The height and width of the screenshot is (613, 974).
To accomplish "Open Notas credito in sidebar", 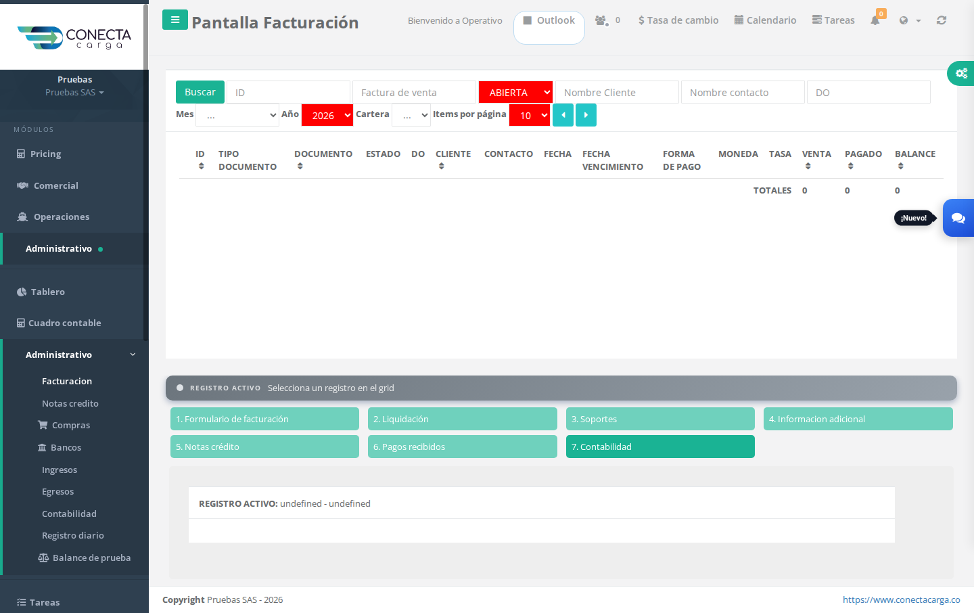I will [x=70, y=403].
